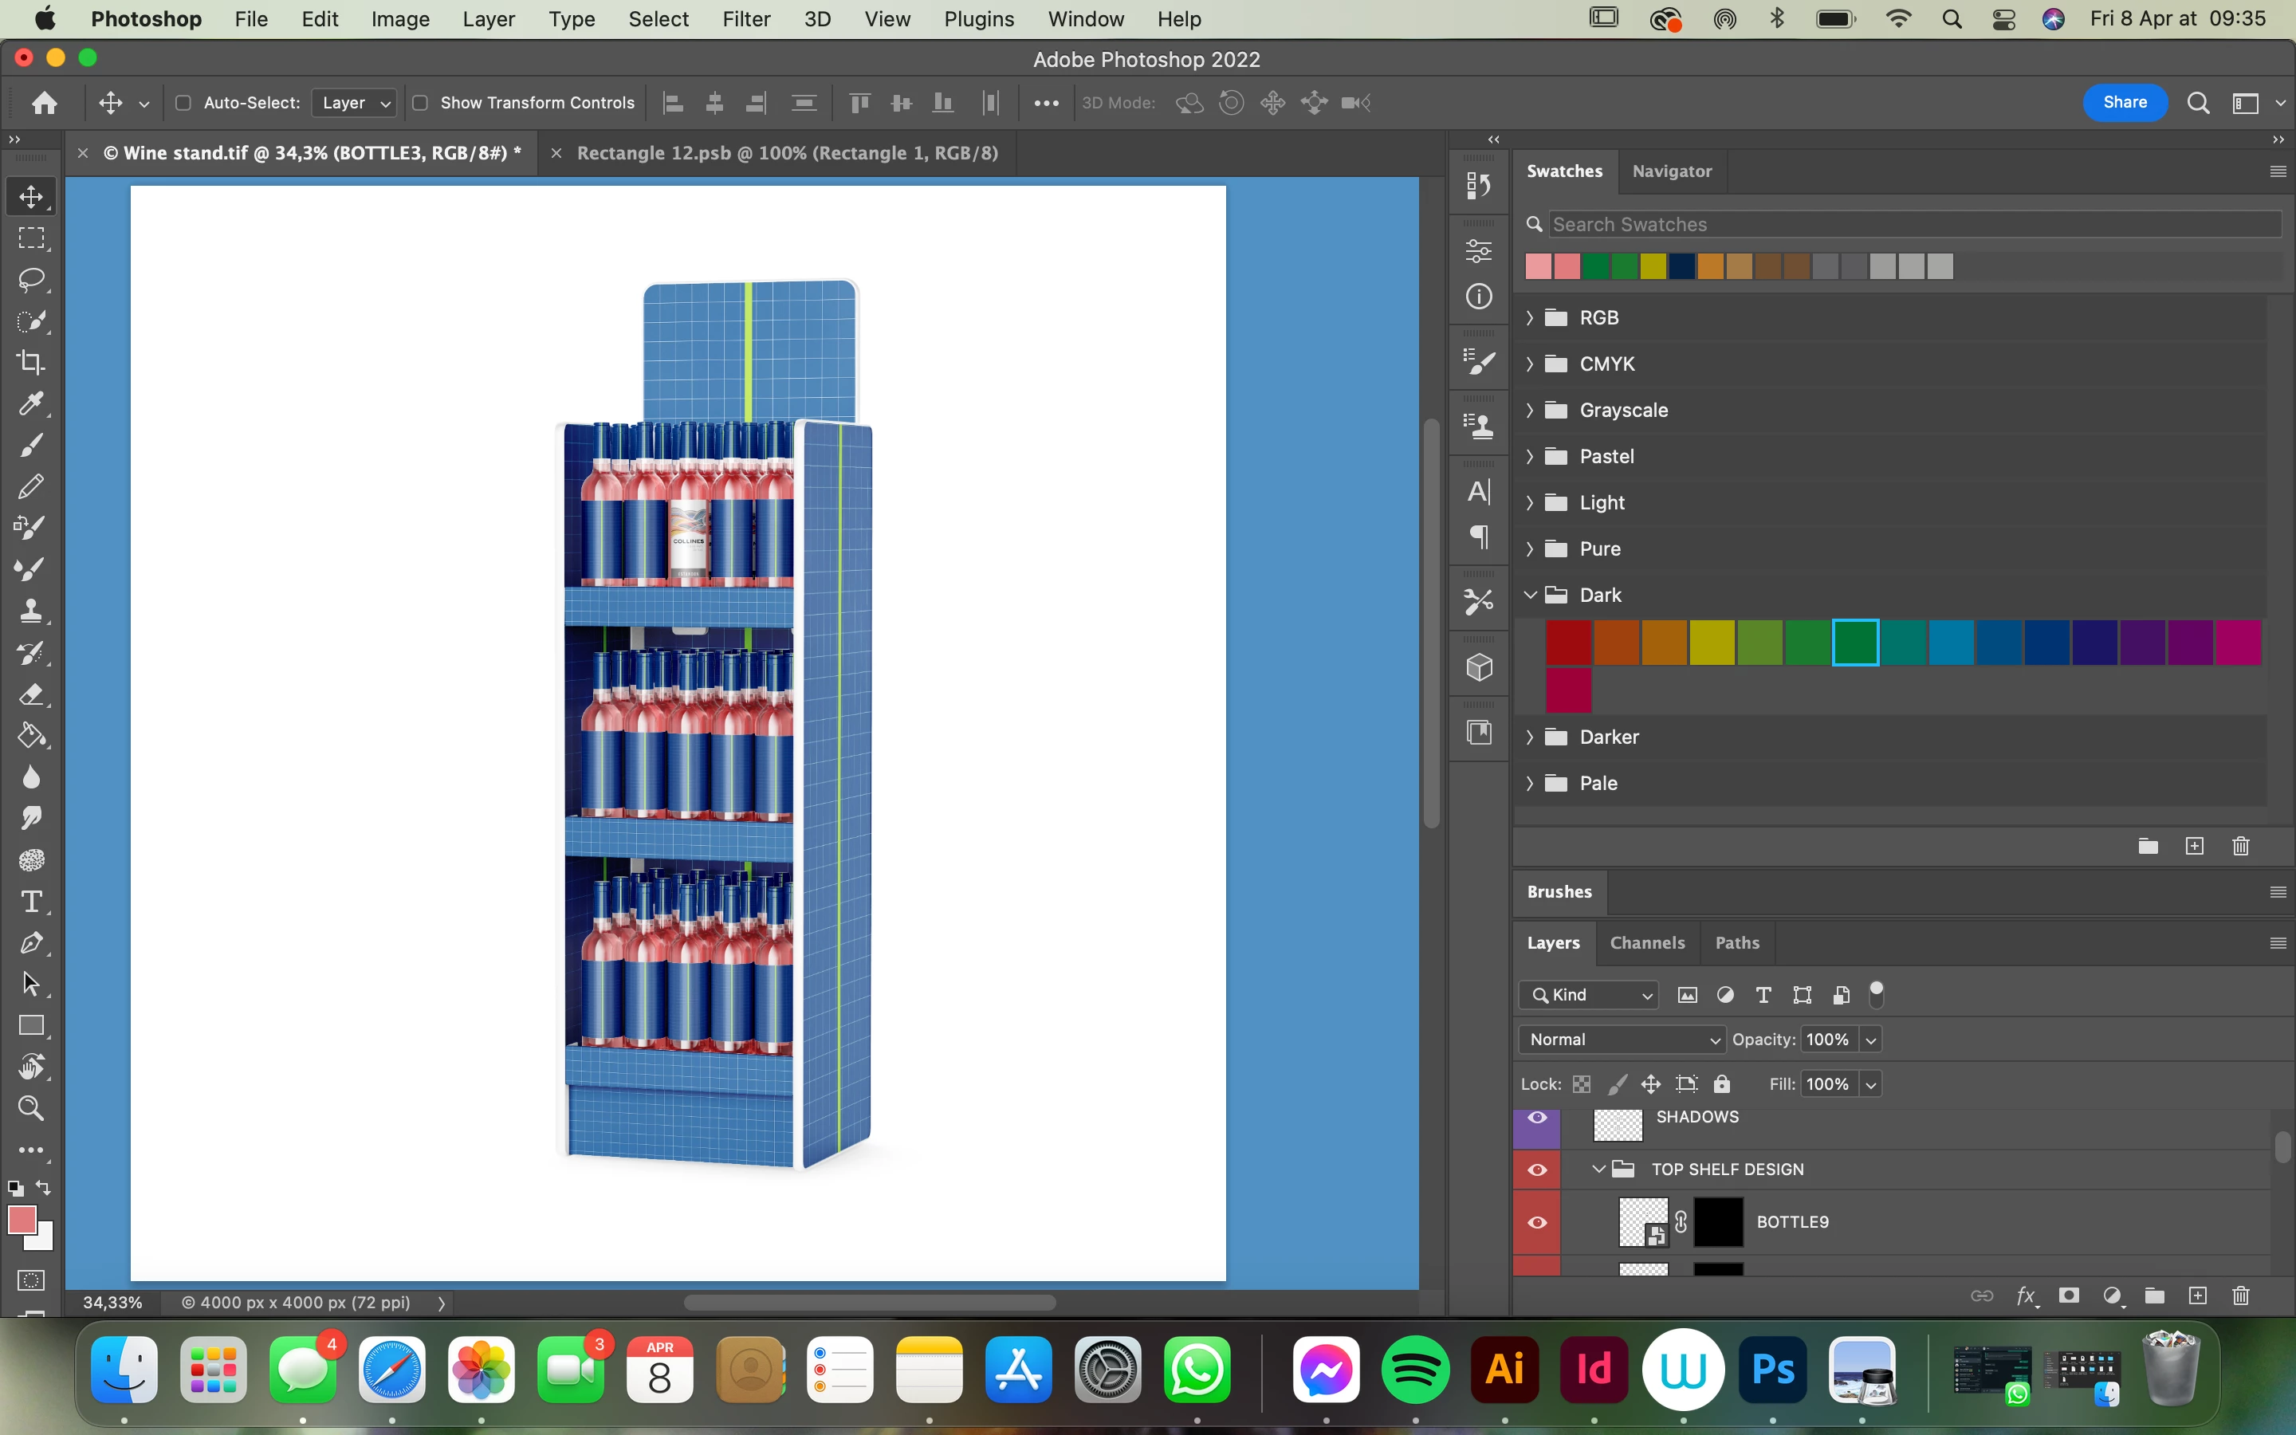Select the Eraser tool
Screen dimensions: 2296x1435
point(31,694)
